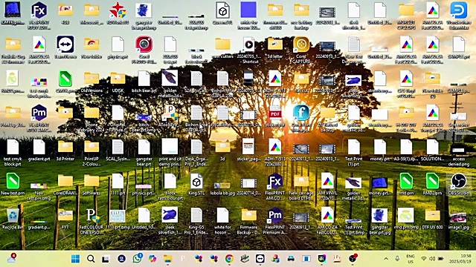Select the AM VINYL 720x10 profile file
This screenshot has height=267, width=476.
click(327, 181)
